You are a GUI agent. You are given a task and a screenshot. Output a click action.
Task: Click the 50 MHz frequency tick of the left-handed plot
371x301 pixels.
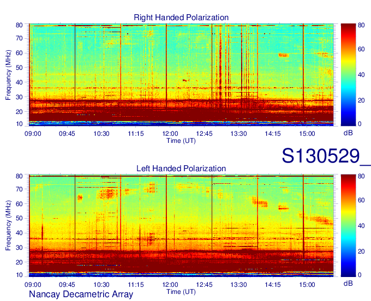(19, 218)
